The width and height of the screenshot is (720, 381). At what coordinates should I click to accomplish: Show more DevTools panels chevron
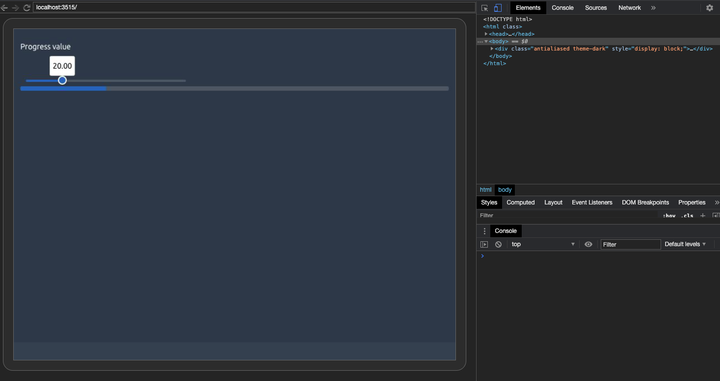coord(653,8)
